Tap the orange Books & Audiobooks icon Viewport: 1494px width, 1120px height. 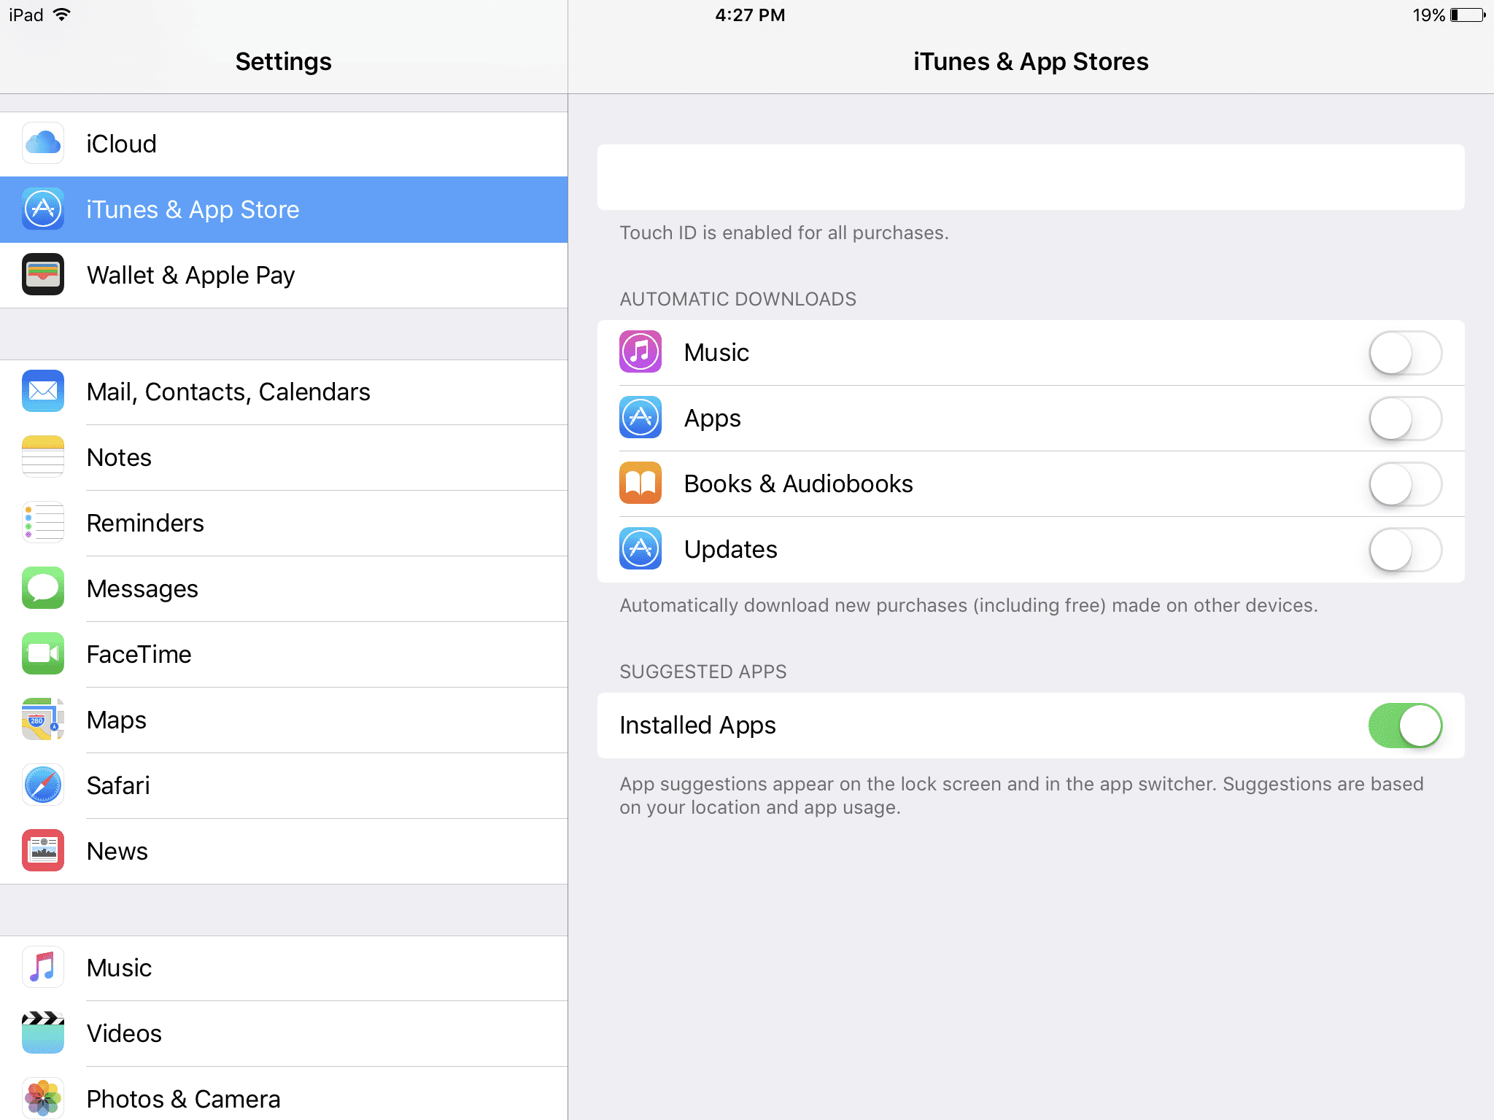640,483
